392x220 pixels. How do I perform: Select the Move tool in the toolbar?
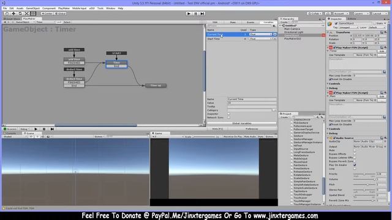pyautogui.click(x=13, y=13)
